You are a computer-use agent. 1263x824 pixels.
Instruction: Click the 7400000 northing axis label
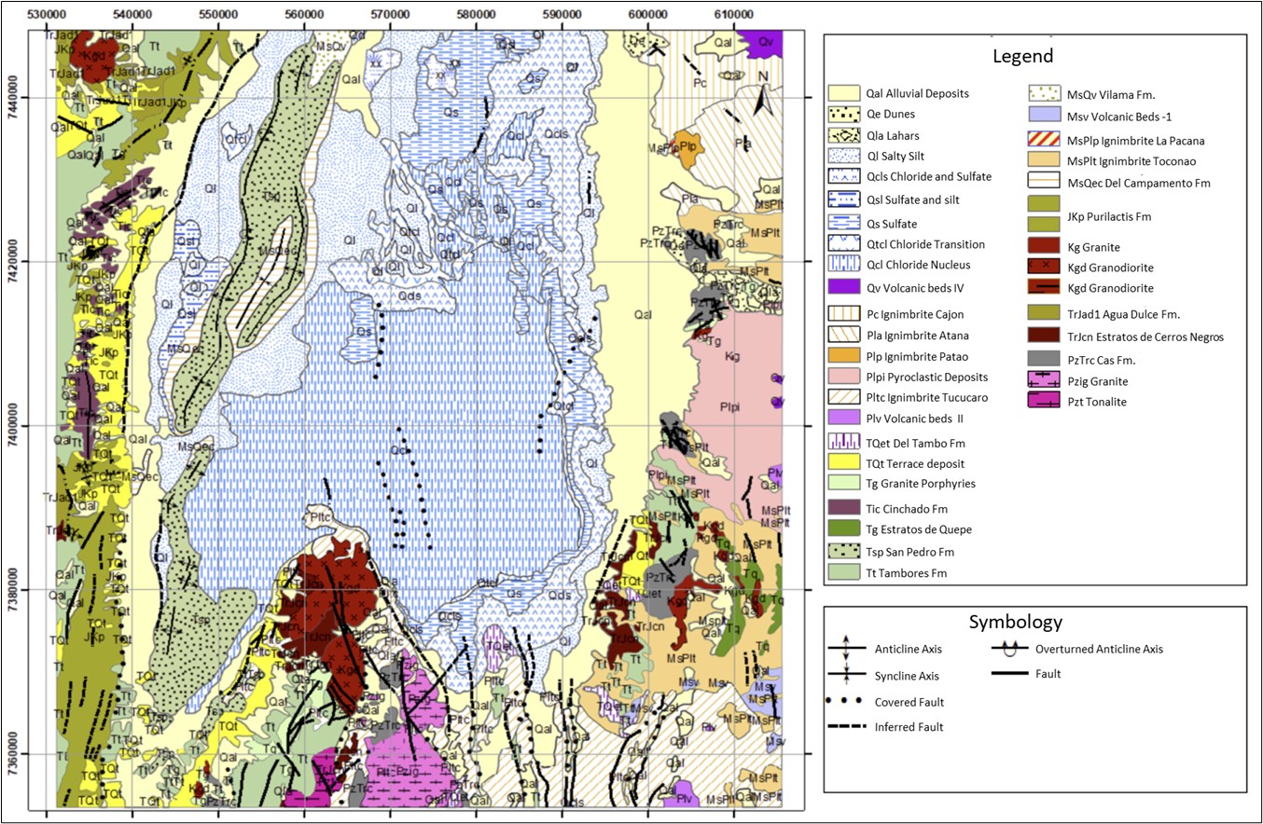click(x=12, y=426)
